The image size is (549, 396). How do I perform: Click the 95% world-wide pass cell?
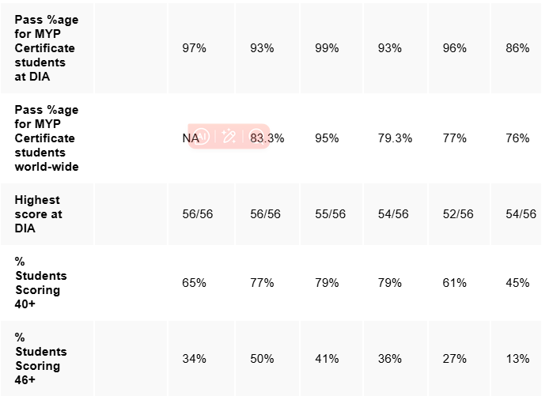[327, 138]
